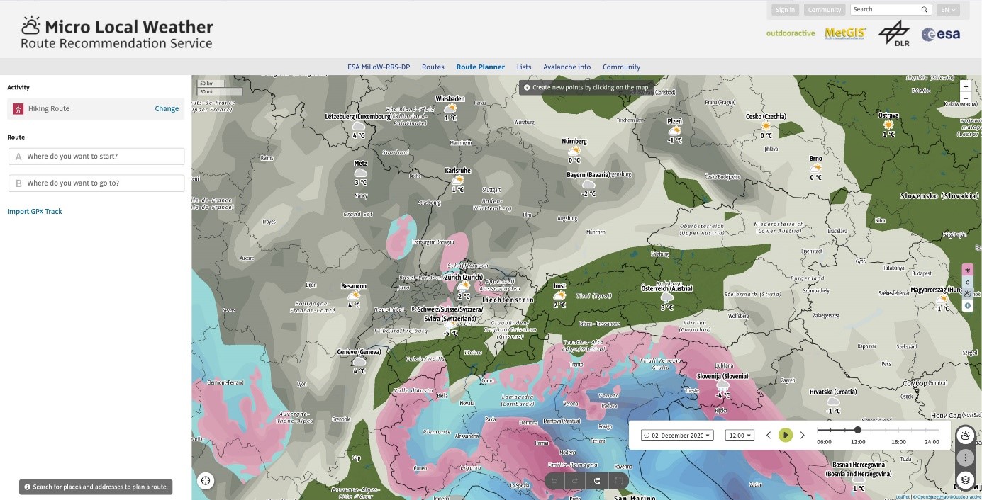This screenshot has width=982, height=500.
Task: Click the Ostrava sunny weather icon
Action: point(888,125)
